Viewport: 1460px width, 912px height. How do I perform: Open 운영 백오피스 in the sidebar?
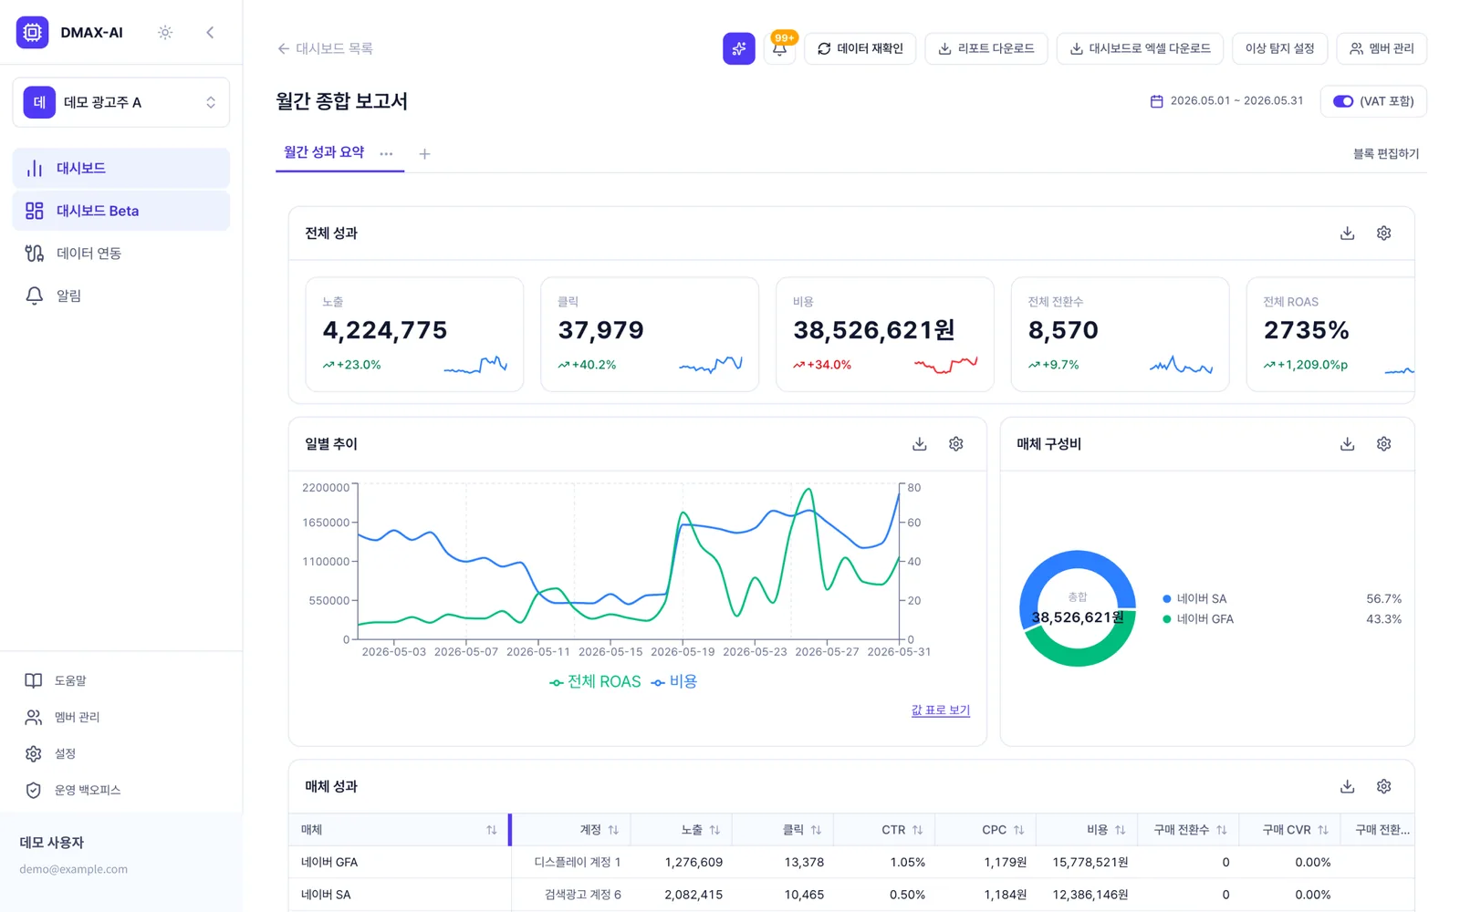tap(121, 790)
